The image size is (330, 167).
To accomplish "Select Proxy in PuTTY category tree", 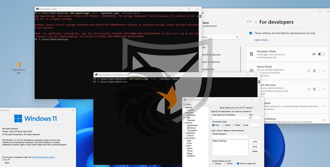I will (189, 143).
